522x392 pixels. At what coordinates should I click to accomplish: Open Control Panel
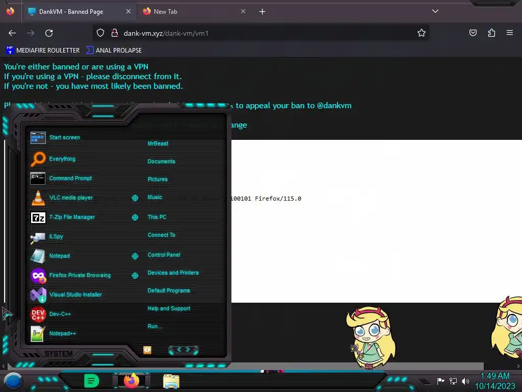164,255
